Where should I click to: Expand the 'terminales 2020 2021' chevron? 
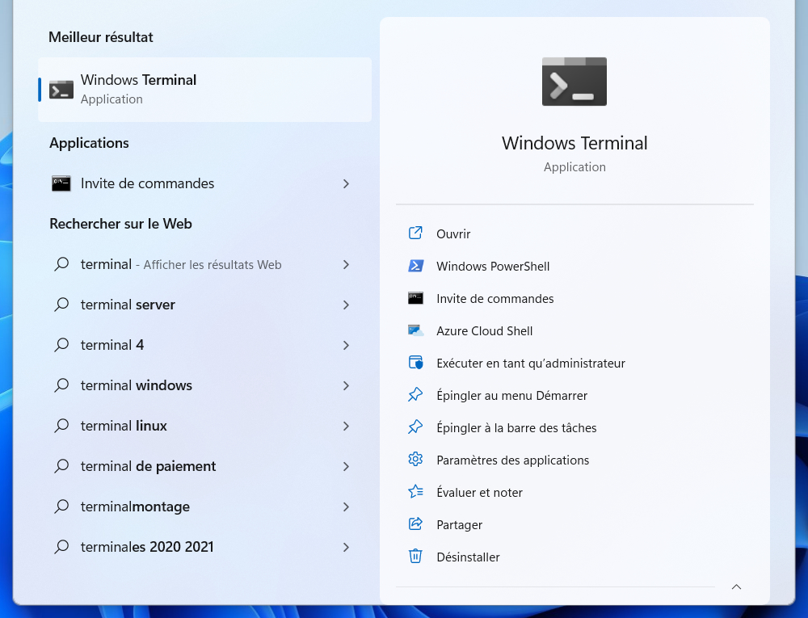(x=347, y=547)
